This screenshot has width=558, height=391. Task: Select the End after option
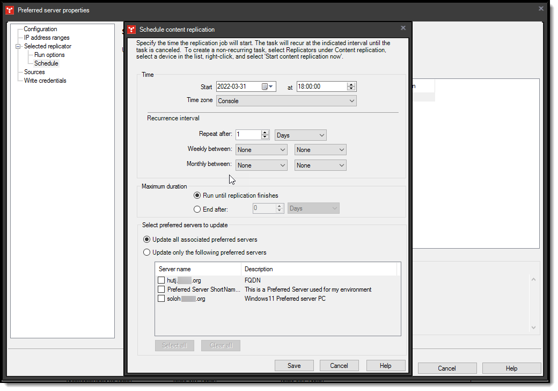coord(197,209)
